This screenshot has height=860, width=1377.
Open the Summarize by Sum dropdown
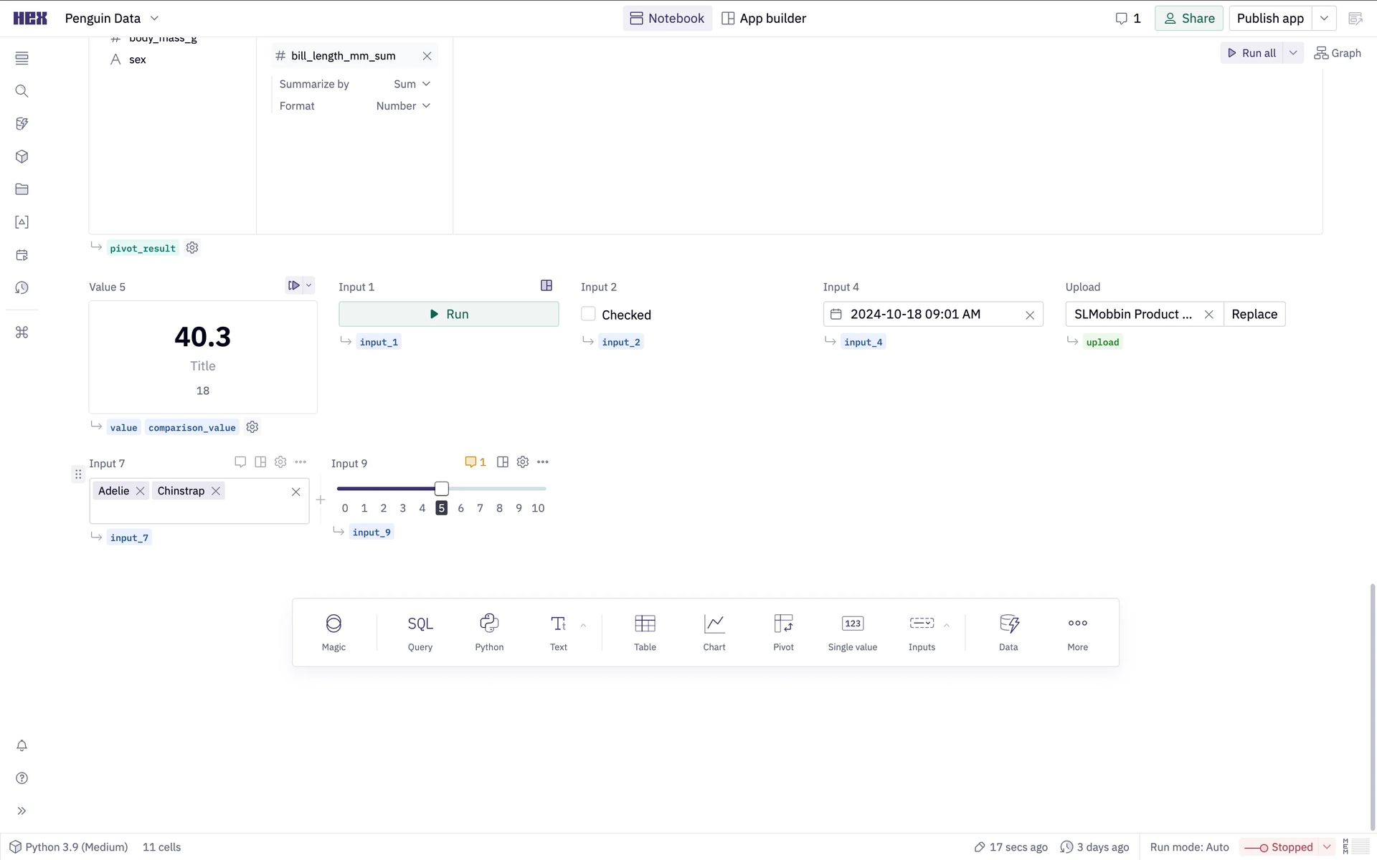[412, 84]
